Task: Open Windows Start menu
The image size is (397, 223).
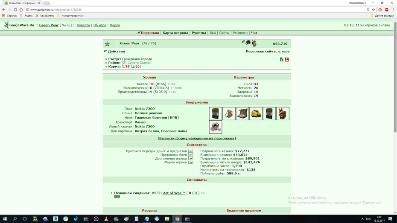Action: 5,219
